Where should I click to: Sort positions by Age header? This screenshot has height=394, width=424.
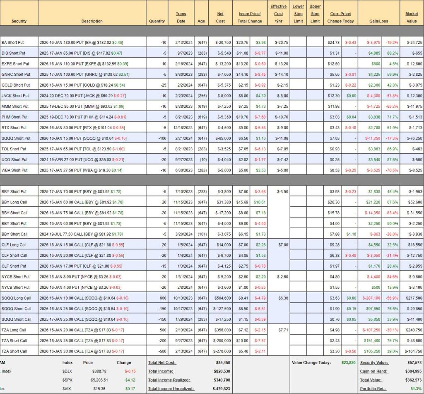click(201, 21)
